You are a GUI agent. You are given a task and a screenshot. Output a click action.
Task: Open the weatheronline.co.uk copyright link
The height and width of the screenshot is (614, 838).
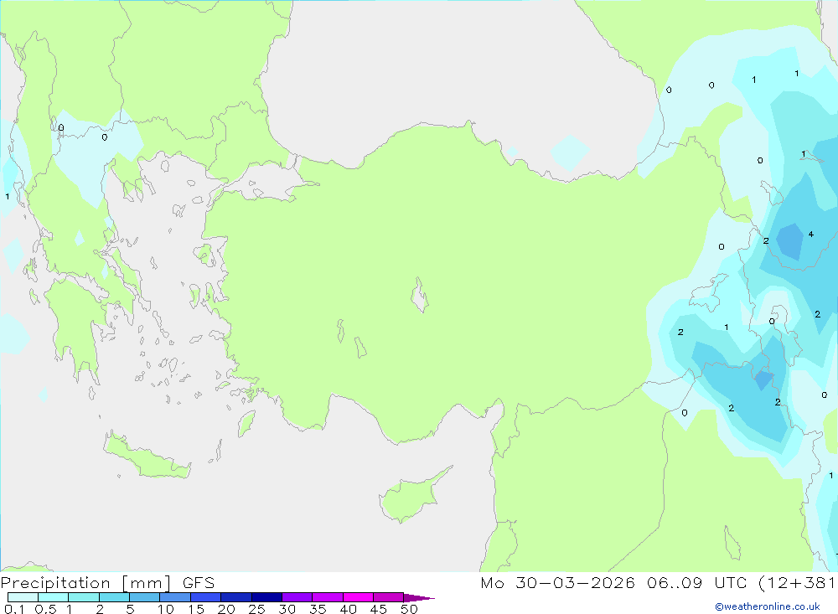click(x=768, y=606)
